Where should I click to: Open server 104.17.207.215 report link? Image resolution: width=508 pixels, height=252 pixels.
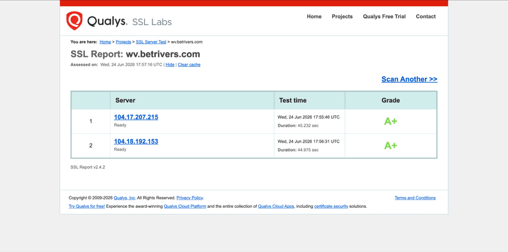tap(136, 117)
